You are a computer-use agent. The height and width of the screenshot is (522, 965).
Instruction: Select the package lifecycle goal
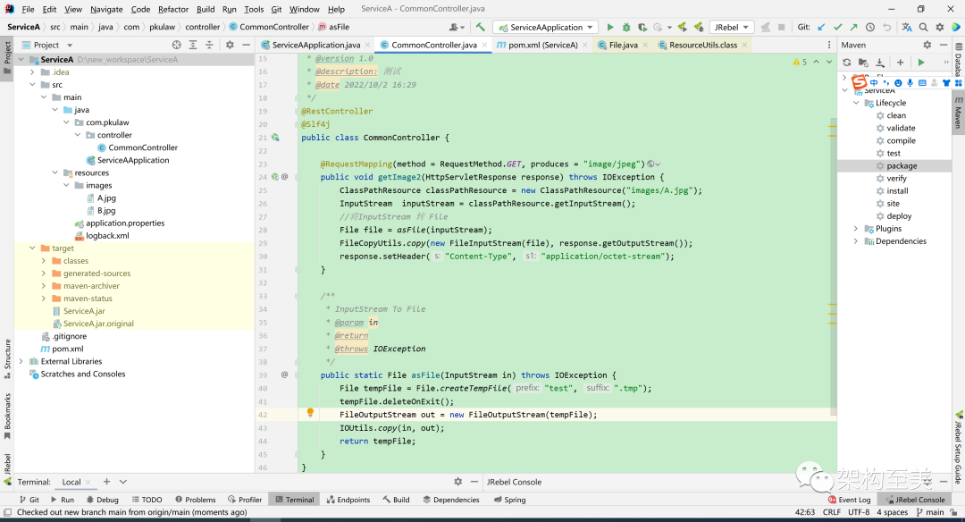901,166
